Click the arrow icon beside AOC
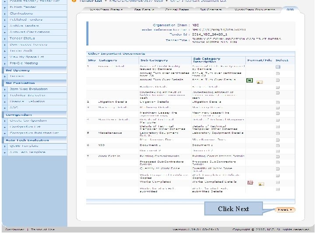The width and height of the screenshot is (315, 236). tap(5, 108)
